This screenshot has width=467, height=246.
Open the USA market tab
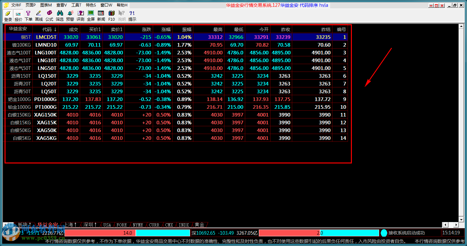click(107, 225)
